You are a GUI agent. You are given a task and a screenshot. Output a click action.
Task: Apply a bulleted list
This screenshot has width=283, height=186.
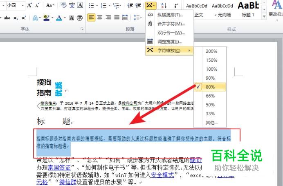point(91,6)
